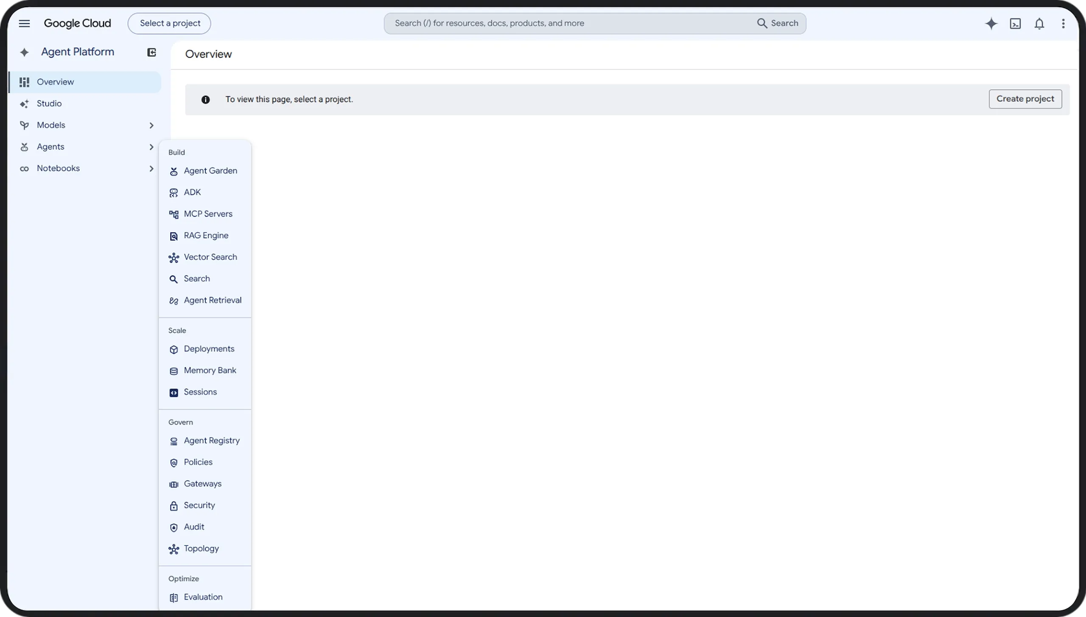Collapse the sidebar using the pin icon
Screen dimensions: 1086x617
151,52
